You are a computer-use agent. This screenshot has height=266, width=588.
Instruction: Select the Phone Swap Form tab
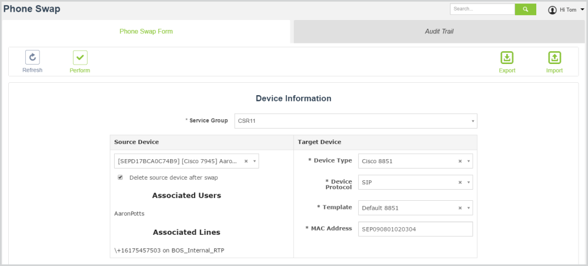click(x=146, y=32)
